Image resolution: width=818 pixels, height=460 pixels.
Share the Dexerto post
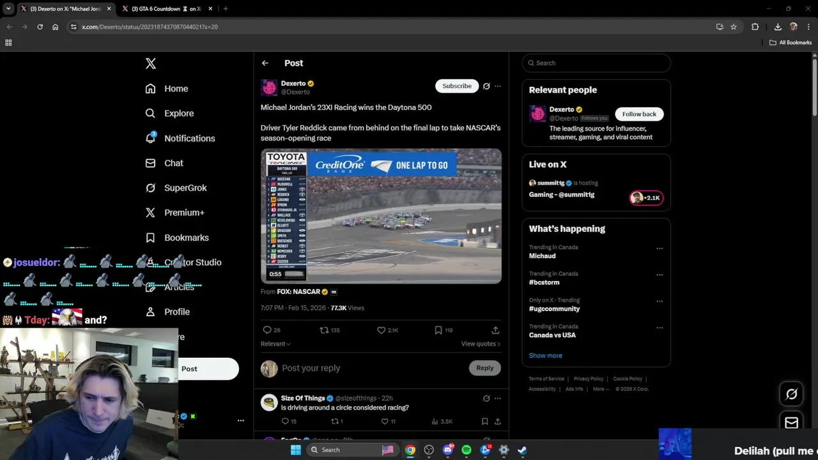tap(495, 330)
